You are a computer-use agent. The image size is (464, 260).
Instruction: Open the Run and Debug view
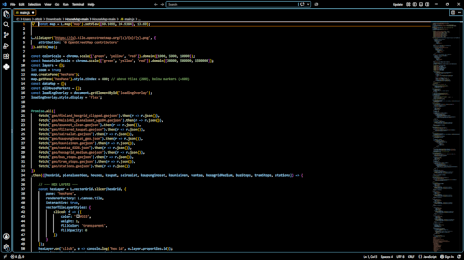pyautogui.click(x=6, y=46)
